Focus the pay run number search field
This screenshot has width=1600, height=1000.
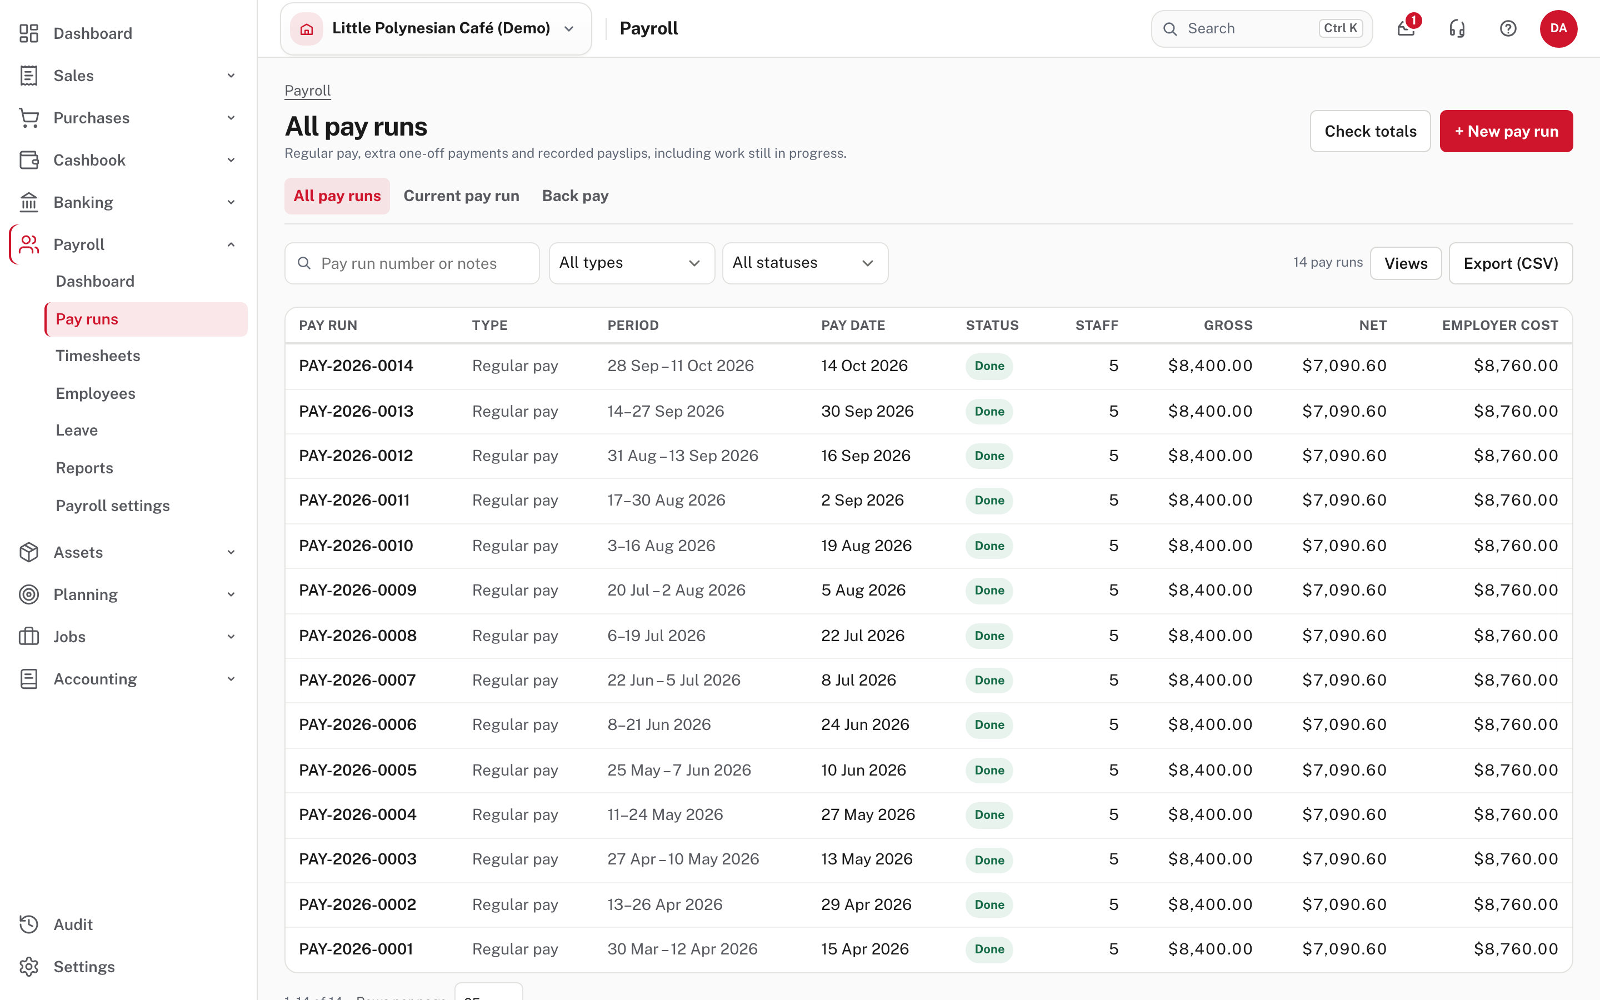pos(412,263)
